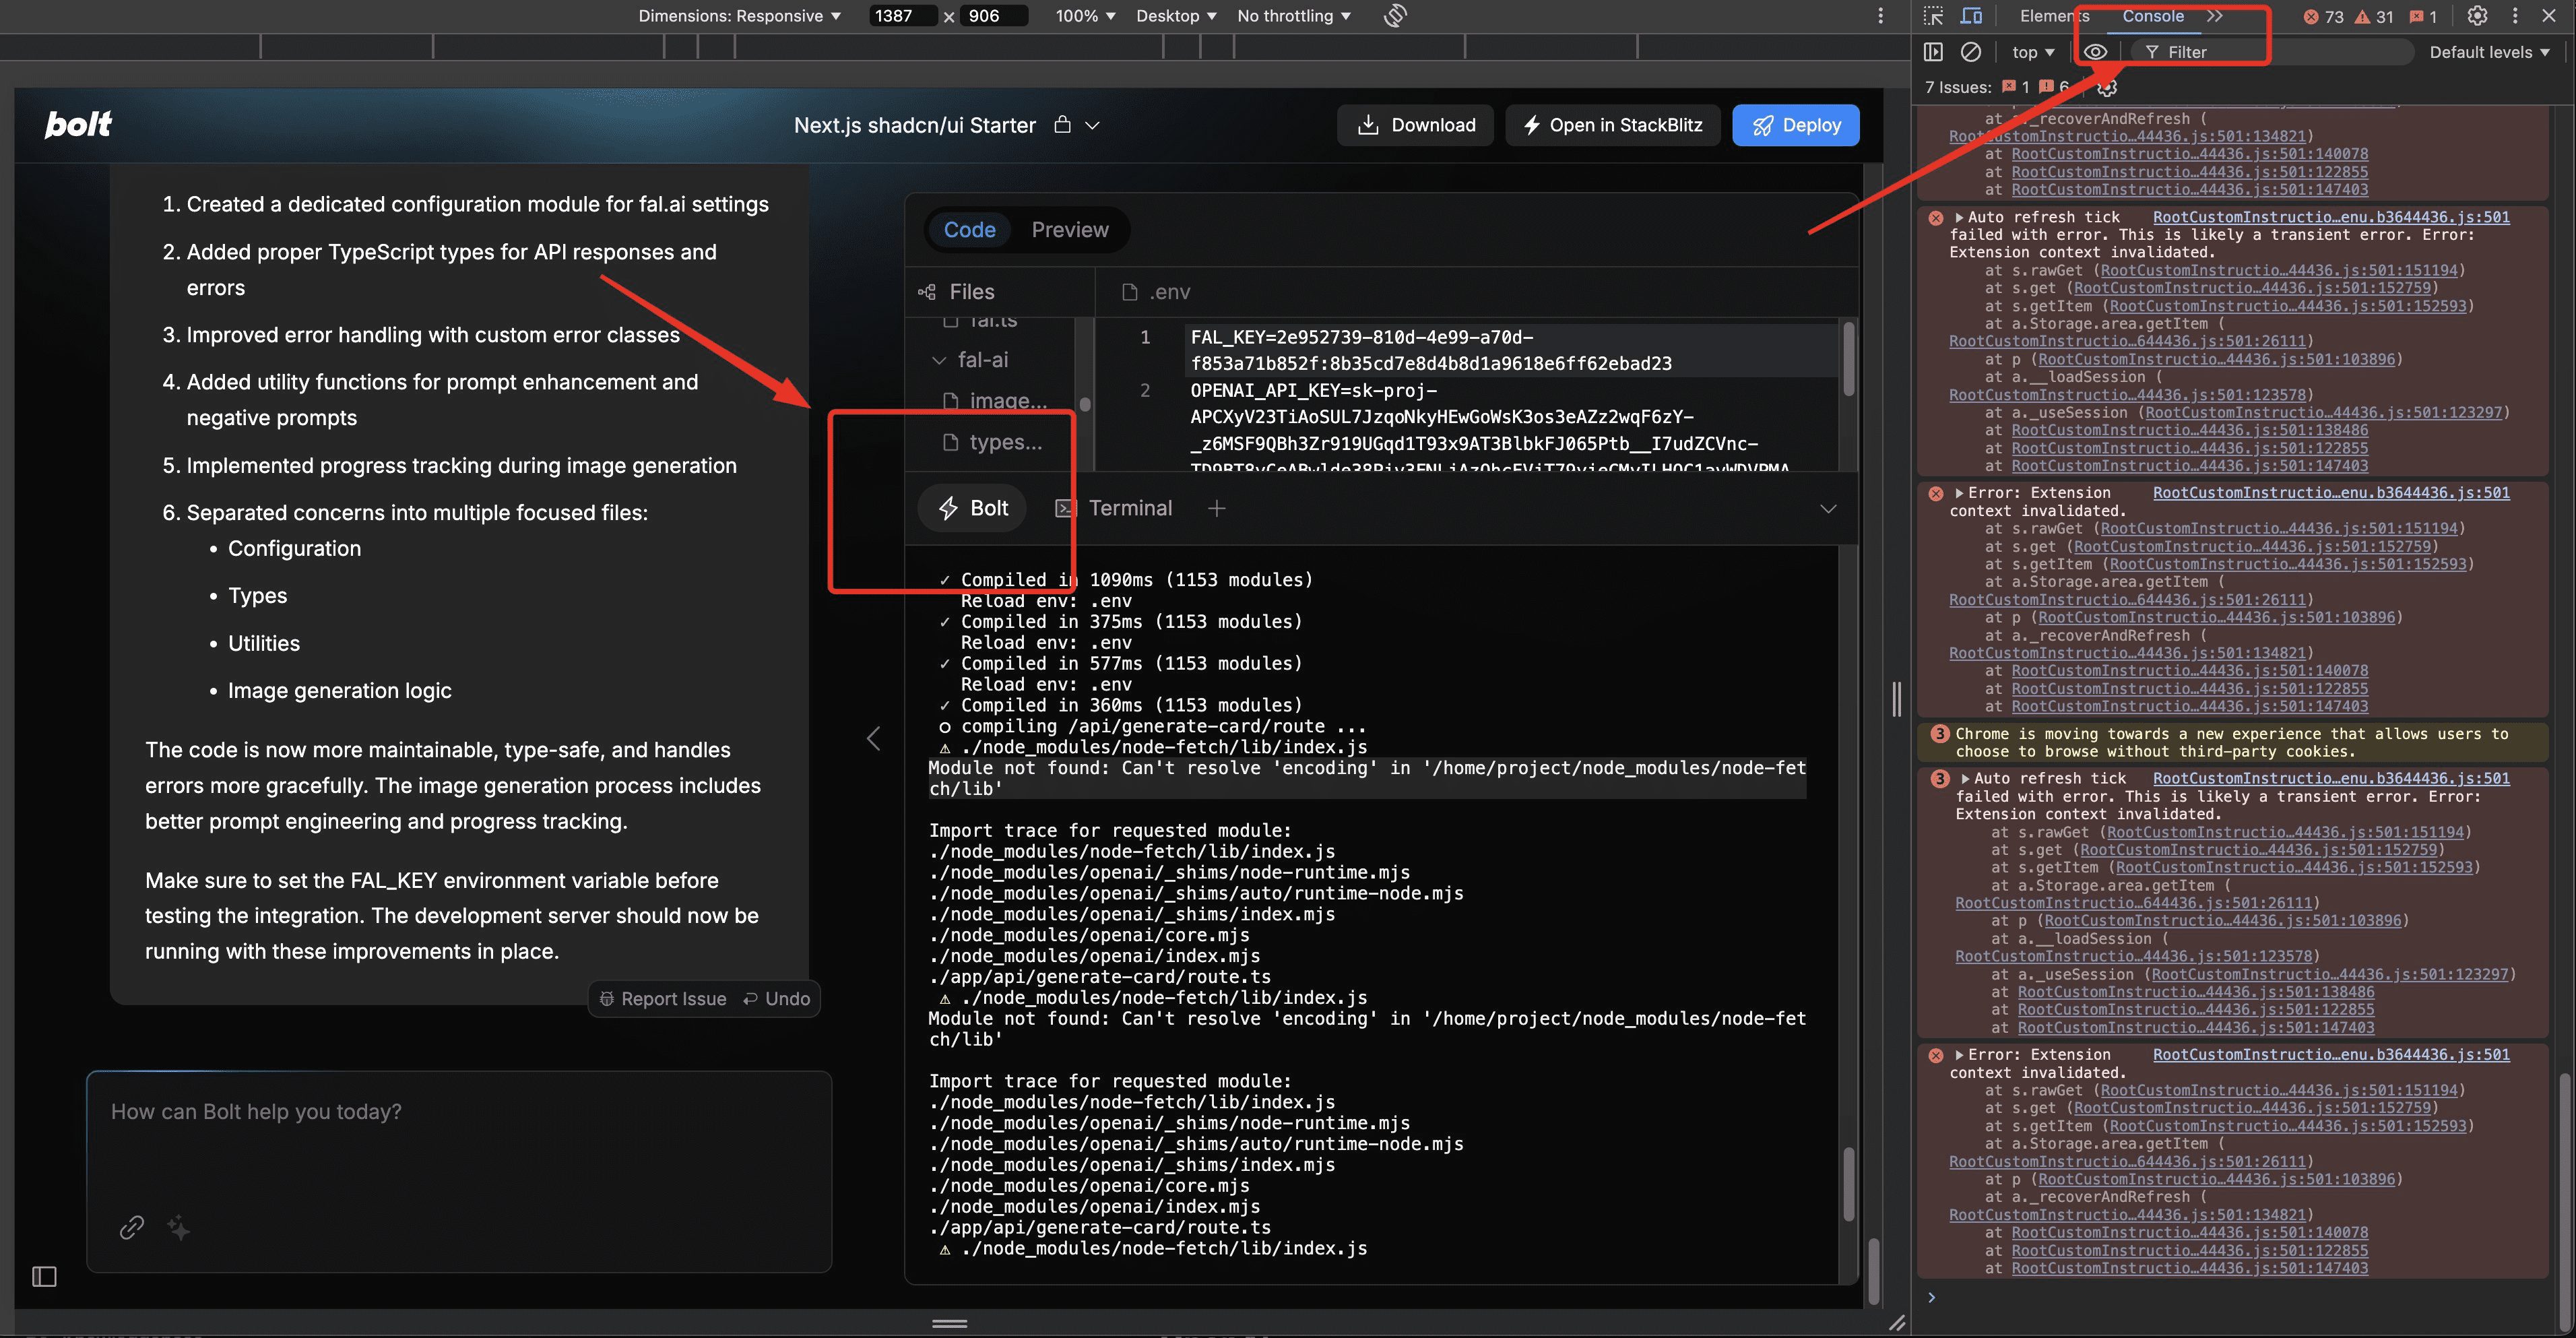Click the attach link icon in chat box
The image size is (2576, 1338).
(x=132, y=1227)
